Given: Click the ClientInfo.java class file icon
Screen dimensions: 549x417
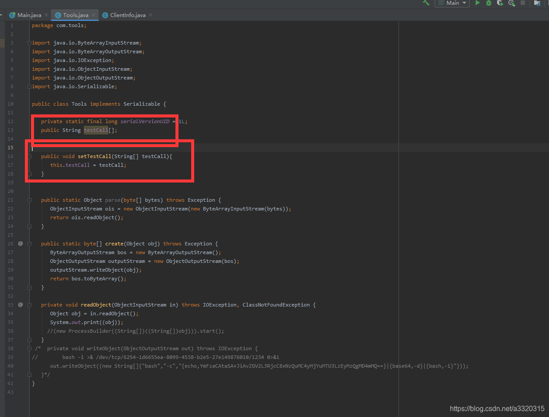Looking at the screenshot, I should tap(105, 15).
